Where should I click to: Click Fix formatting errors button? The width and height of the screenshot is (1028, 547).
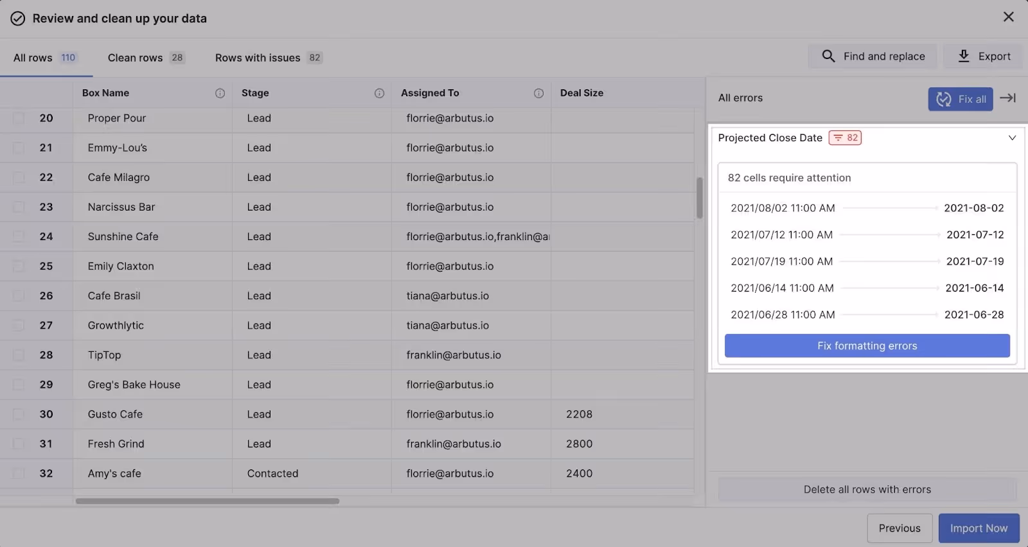point(867,345)
